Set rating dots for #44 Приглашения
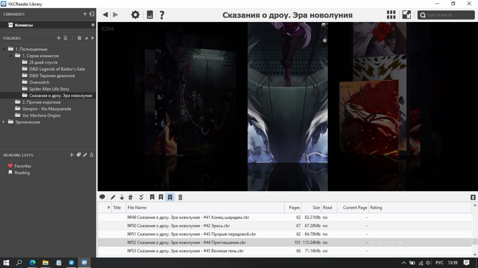Image resolution: width=478 pixels, height=268 pixels. (x=386, y=243)
